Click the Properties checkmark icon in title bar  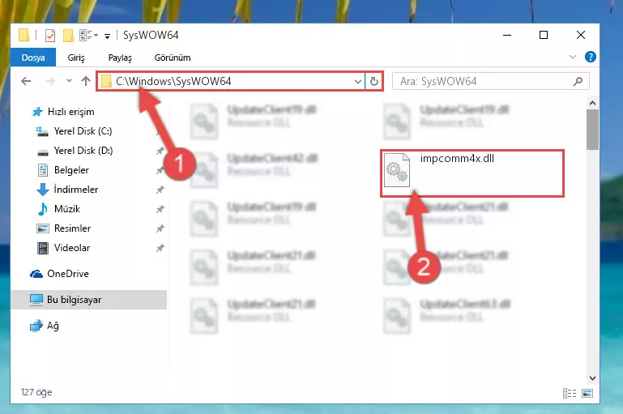point(50,36)
